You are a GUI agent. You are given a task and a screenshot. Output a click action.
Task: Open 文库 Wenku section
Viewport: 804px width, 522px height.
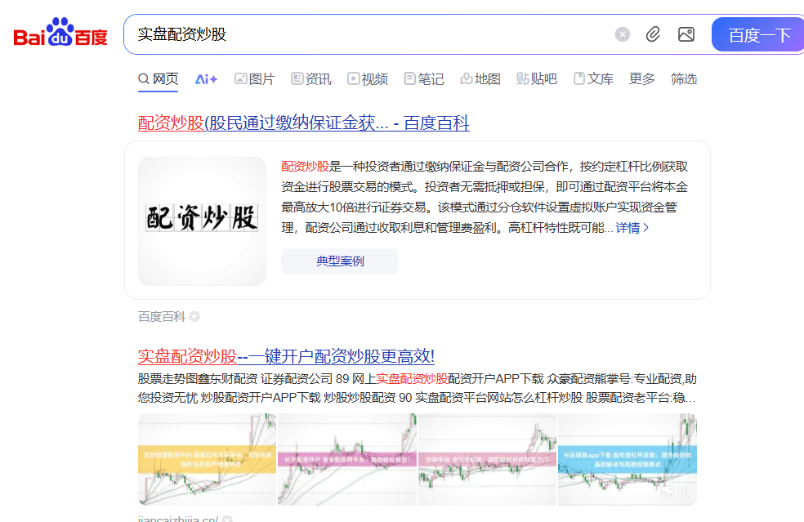(594, 78)
